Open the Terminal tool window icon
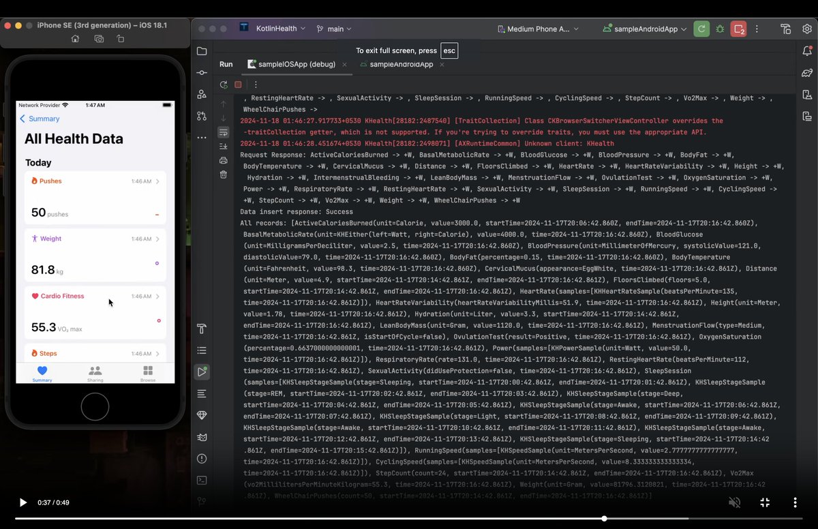Screen dimensions: 818x529 point(202,479)
